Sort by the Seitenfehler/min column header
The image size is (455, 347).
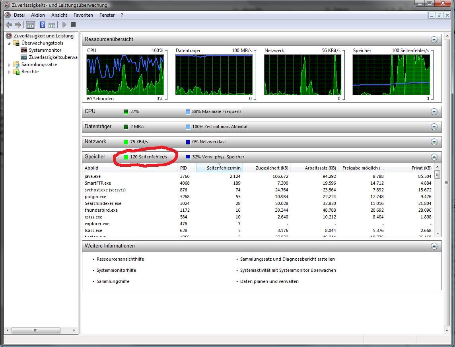pos(220,168)
